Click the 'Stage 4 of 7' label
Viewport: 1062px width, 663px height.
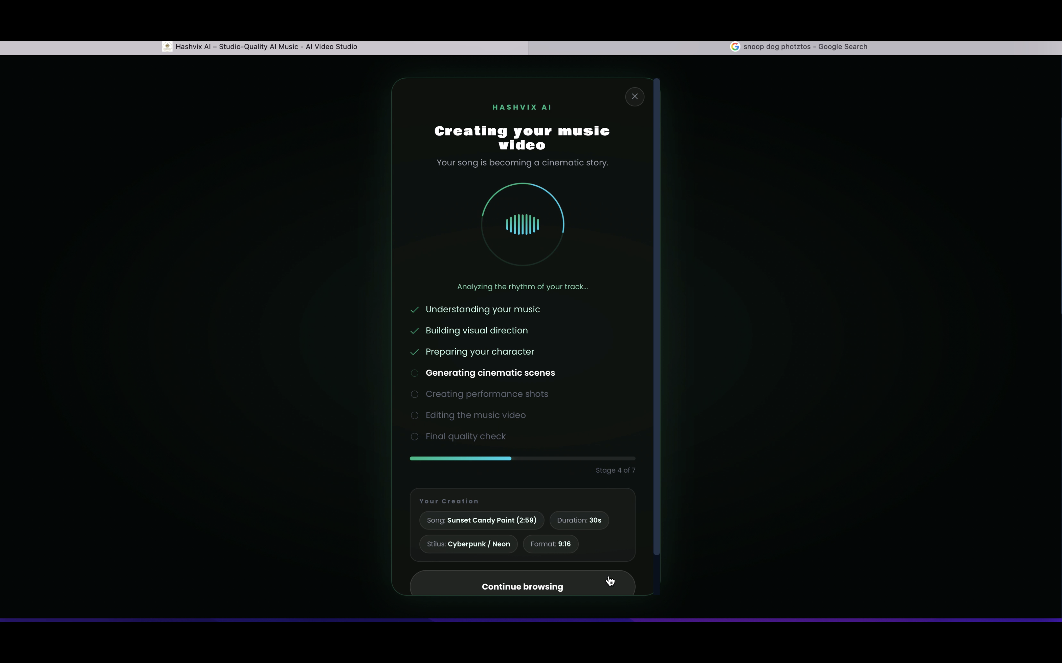point(615,470)
